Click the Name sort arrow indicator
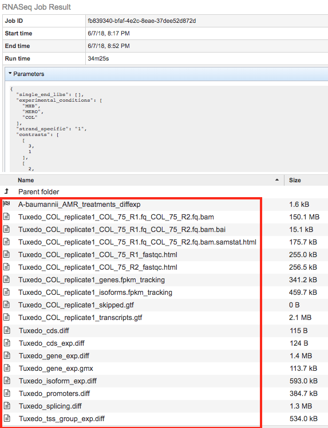 point(277,180)
